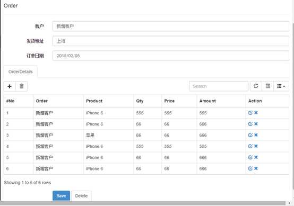The width and height of the screenshot is (294, 206).
Task: Delete row 2 with the X icon
Action: click(x=256, y=124)
